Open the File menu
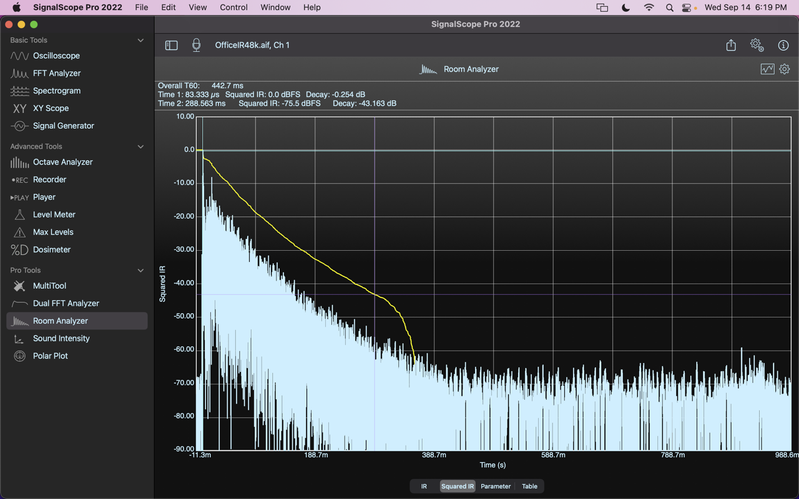Screen dimensions: 799x499 (x=142, y=7)
